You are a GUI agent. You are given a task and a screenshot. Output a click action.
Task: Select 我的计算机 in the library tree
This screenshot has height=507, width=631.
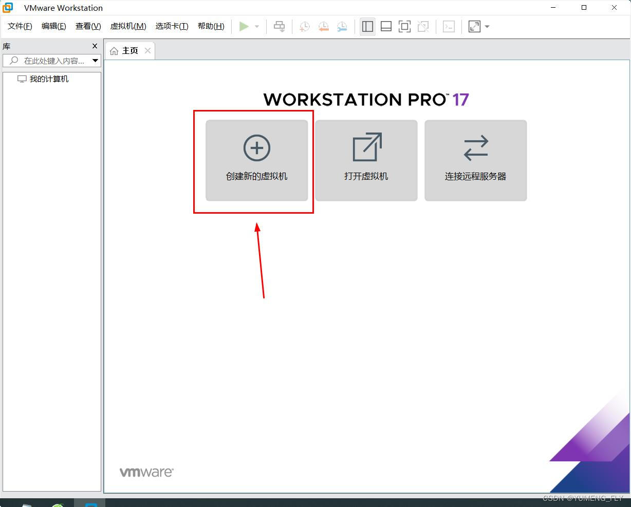pos(49,79)
